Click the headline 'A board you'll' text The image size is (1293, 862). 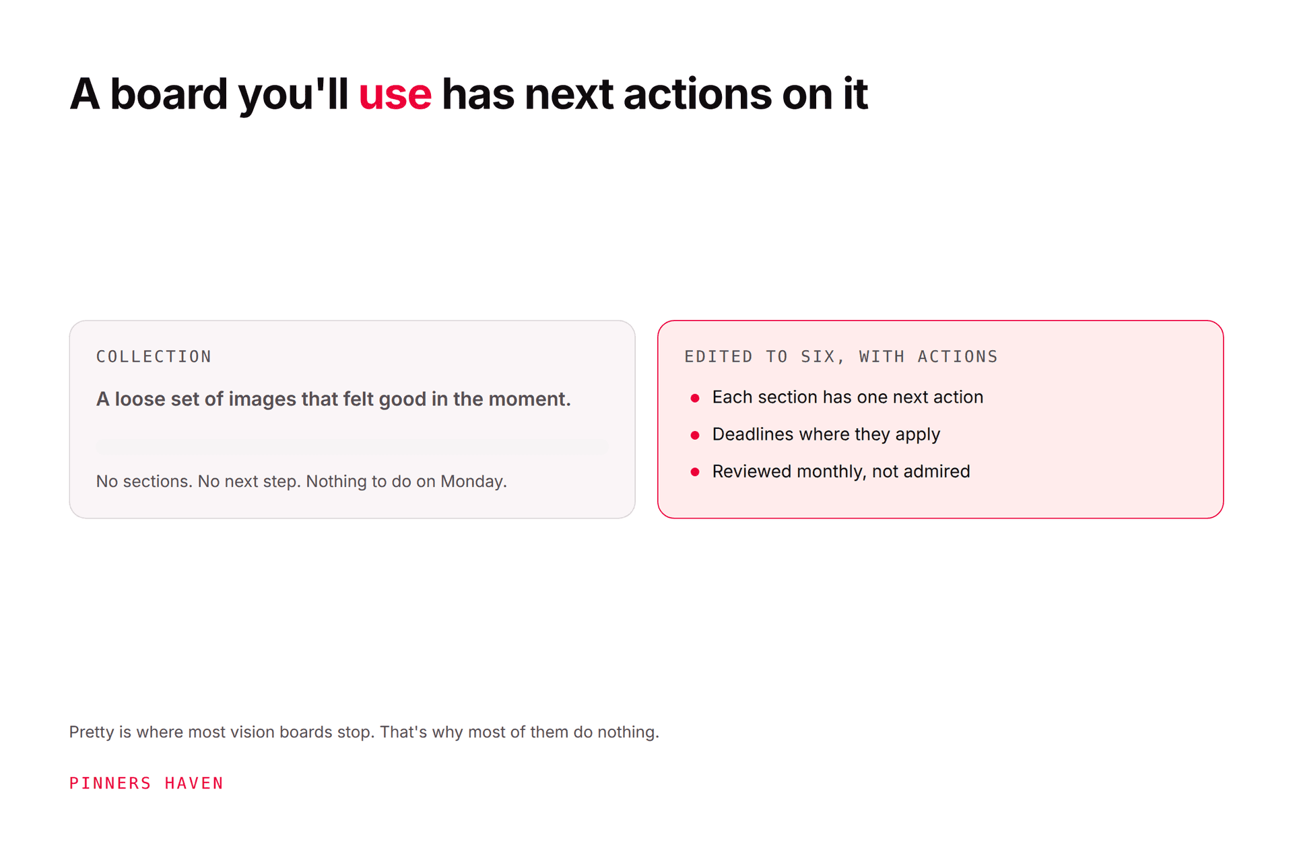209,94
